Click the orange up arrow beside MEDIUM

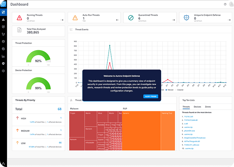(x=17, y=130)
